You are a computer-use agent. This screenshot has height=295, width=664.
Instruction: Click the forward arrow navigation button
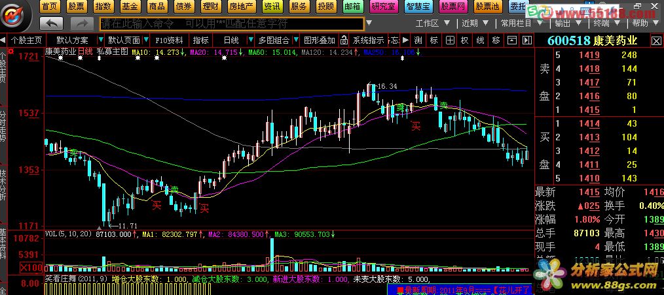pyautogui.click(x=83, y=23)
